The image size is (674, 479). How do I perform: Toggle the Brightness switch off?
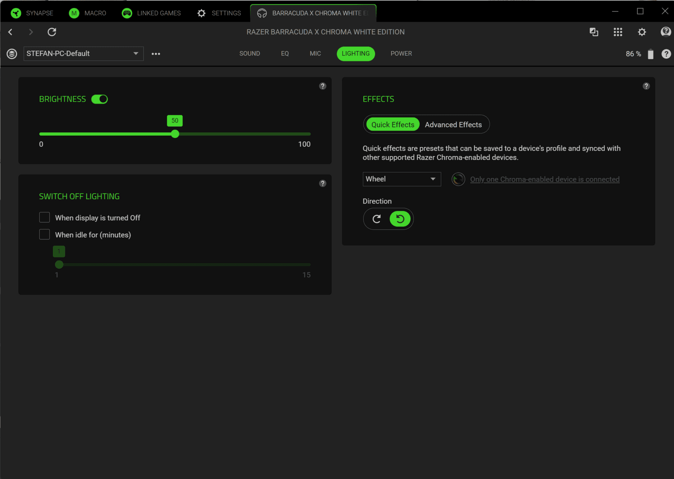pos(100,99)
